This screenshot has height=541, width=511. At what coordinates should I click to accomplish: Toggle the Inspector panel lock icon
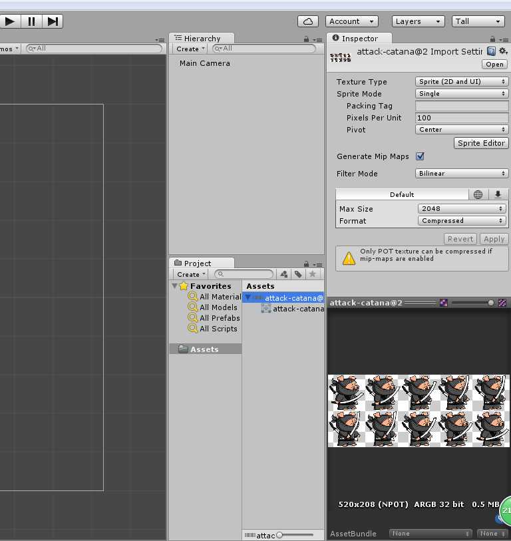coord(492,39)
